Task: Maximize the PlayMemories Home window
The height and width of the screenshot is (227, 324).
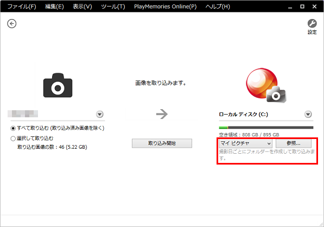Action: point(302,7)
